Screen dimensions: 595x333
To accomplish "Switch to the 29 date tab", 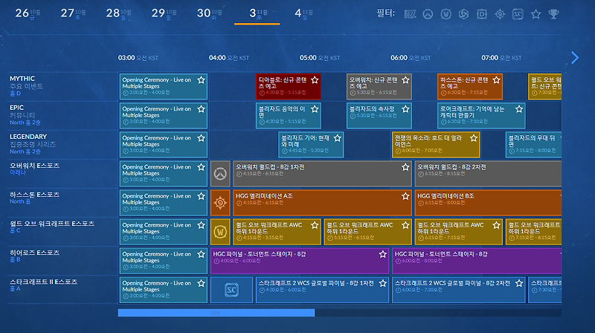I will pyautogui.click(x=164, y=13).
